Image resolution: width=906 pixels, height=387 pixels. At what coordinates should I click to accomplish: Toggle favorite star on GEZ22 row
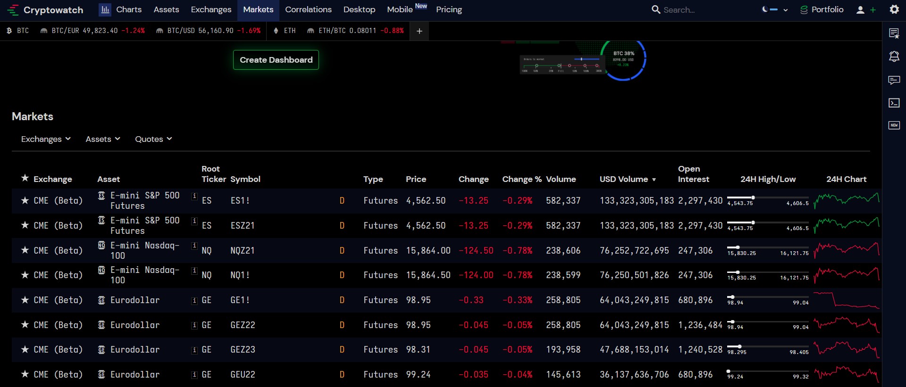click(25, 325)
